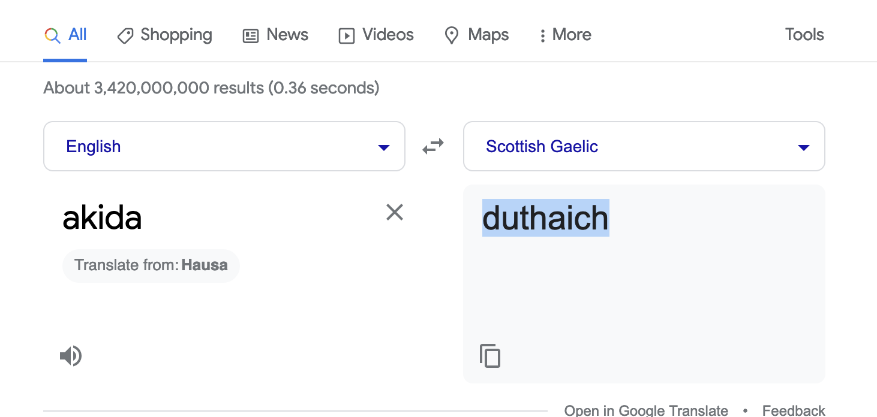Expand the More search options menu

[x=565, y=35]
